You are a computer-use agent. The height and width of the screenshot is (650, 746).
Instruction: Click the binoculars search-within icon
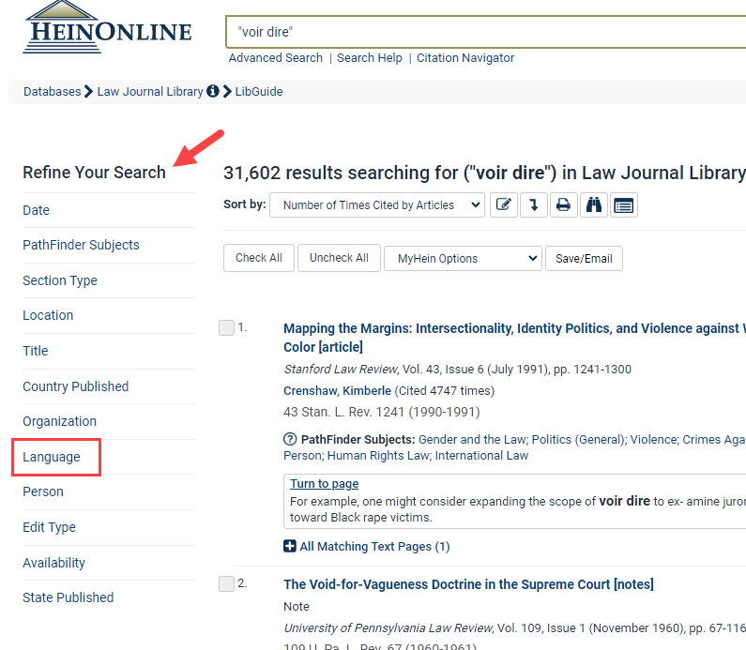594,204
